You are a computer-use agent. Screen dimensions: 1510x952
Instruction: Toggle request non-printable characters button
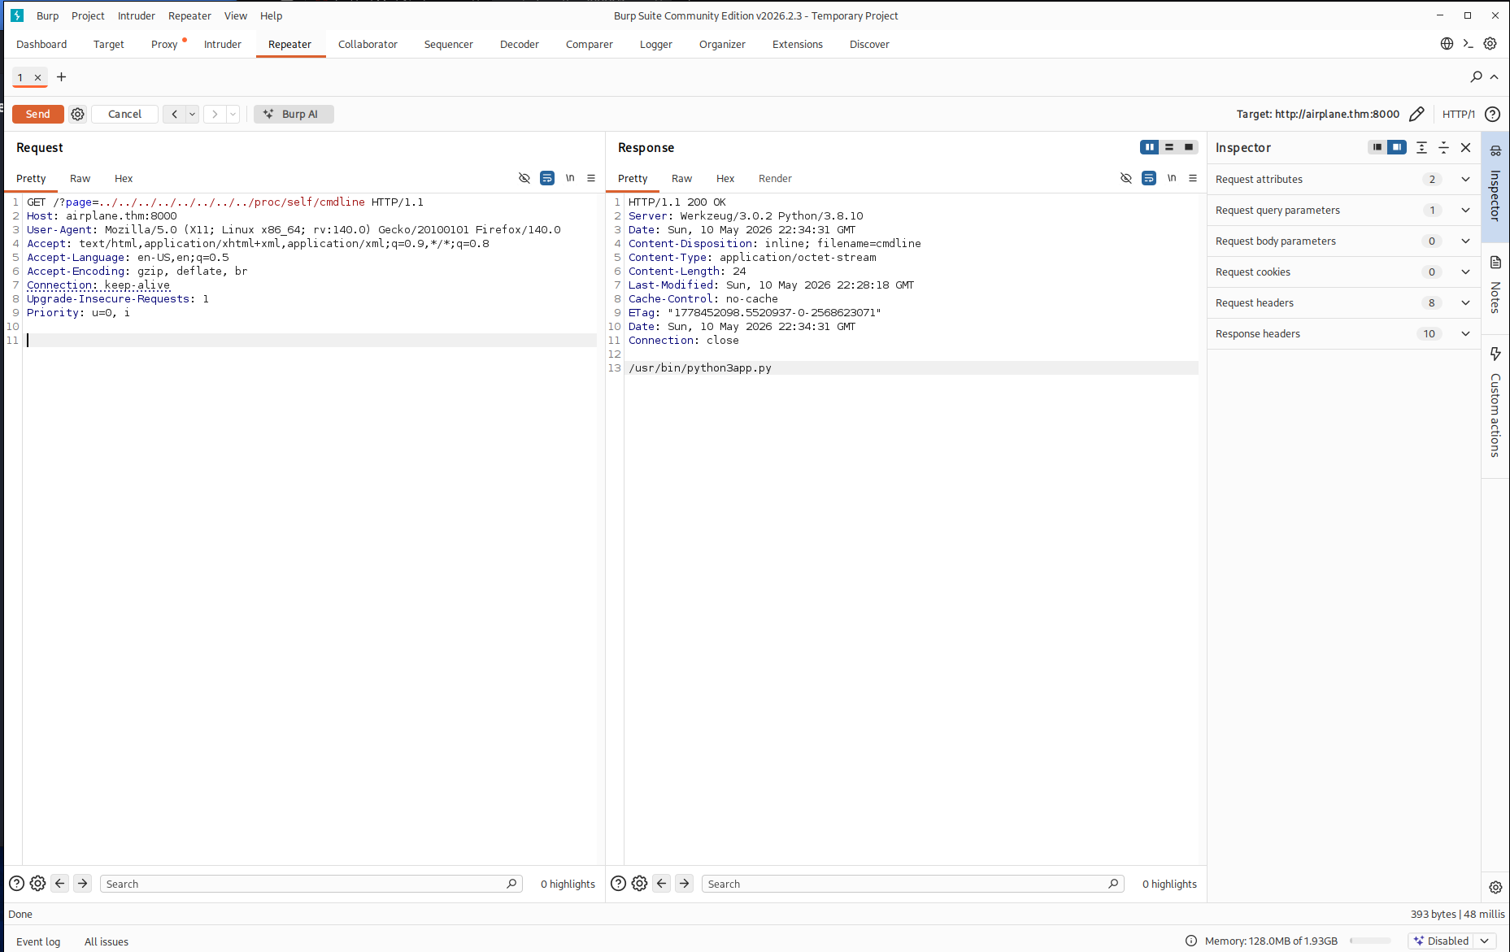(570, 178)
